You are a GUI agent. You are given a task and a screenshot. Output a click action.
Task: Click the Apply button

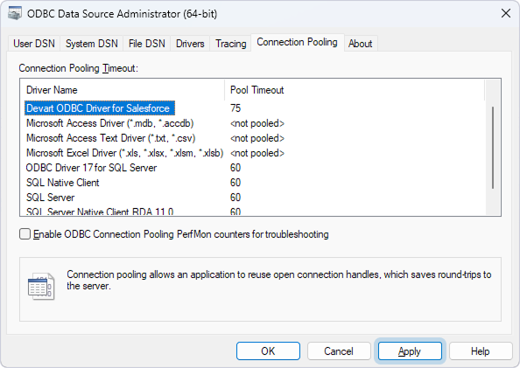pyautogui.click(x=410, y=351)
